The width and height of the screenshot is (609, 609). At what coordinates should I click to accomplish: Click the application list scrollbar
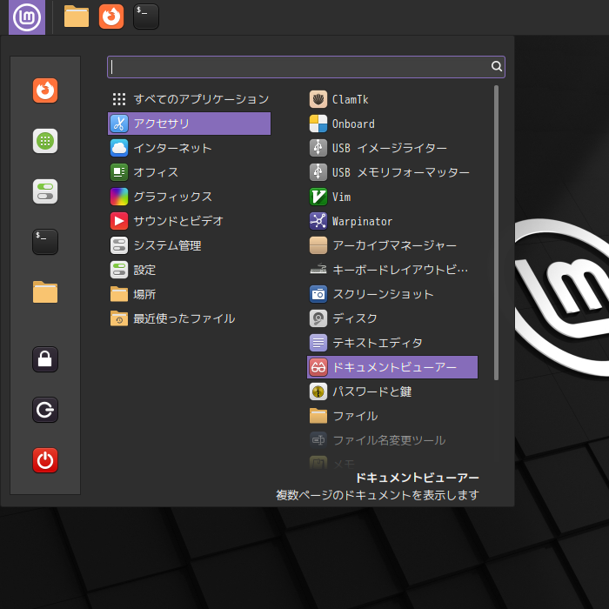(496, 232)
